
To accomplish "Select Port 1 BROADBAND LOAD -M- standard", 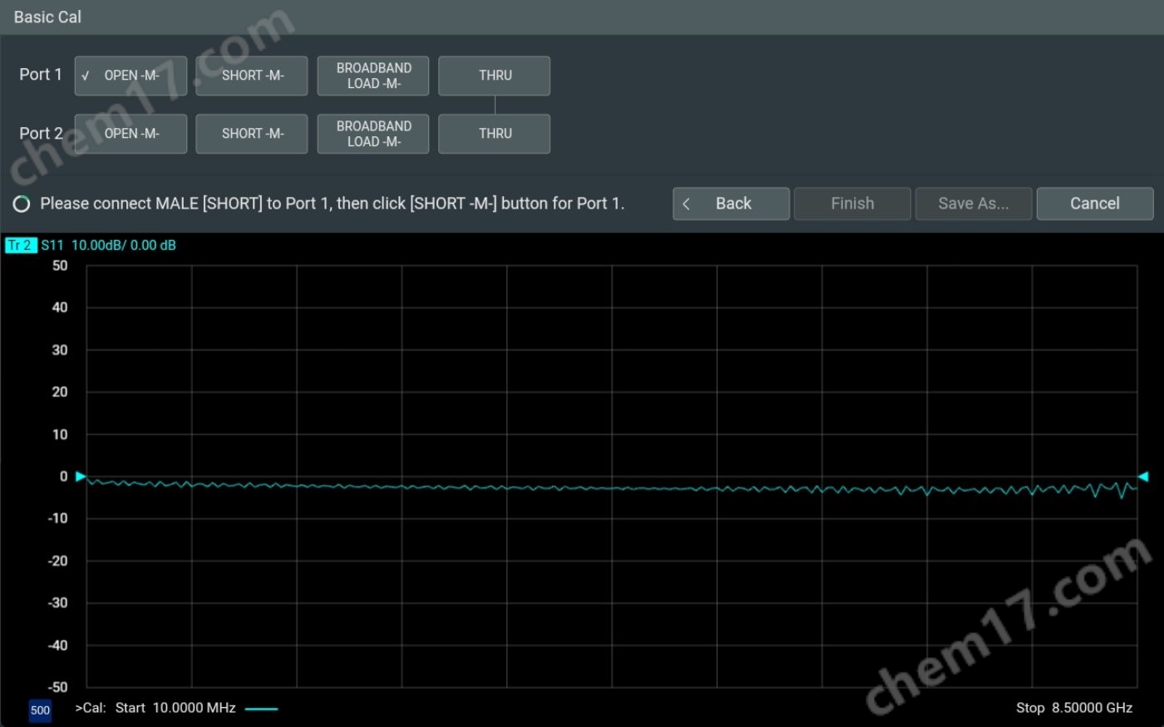I will (373, 76).
